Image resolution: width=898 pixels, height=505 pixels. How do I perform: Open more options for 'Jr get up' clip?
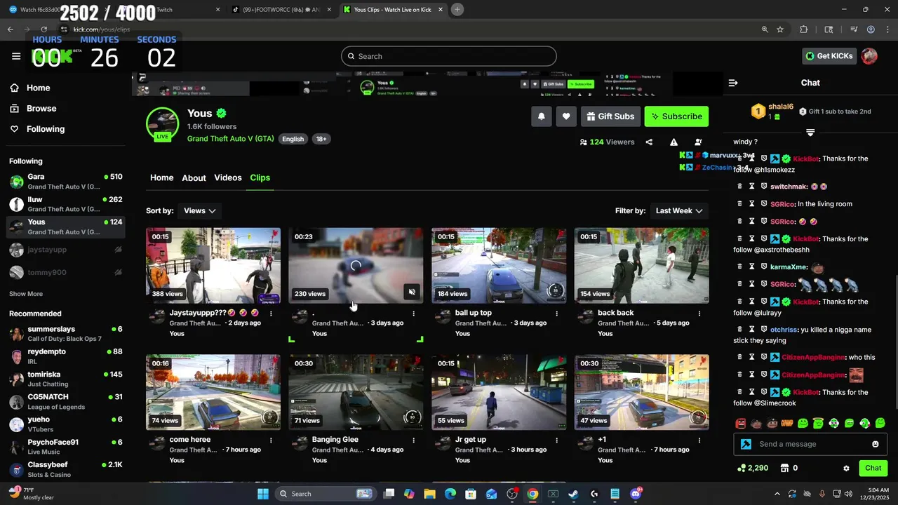coord(556,440)
